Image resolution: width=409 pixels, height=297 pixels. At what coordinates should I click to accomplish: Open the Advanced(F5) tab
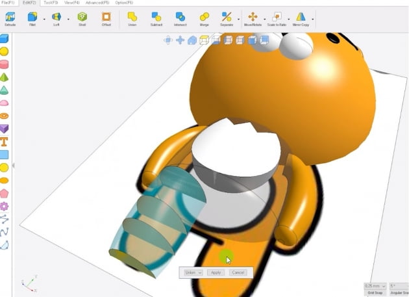(x=97, y=3)
